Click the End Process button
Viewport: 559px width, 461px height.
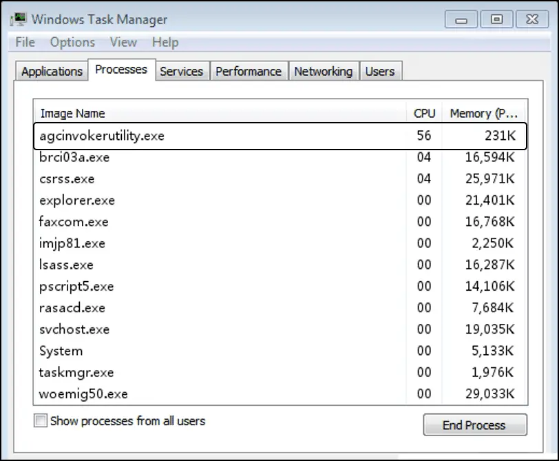pyautogui.click(x=475, y=425)
